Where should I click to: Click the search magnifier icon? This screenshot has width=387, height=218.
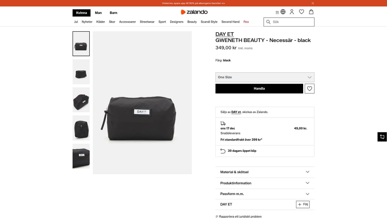pyautogui.click(x=268, y=22)
